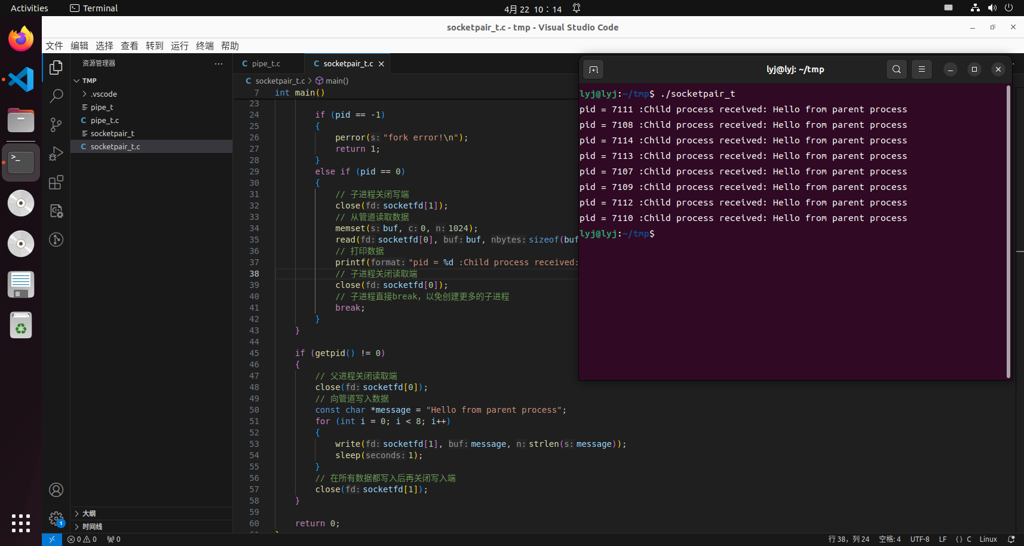
Task: Click the network icon in top bar
Action: click(975, 8)
